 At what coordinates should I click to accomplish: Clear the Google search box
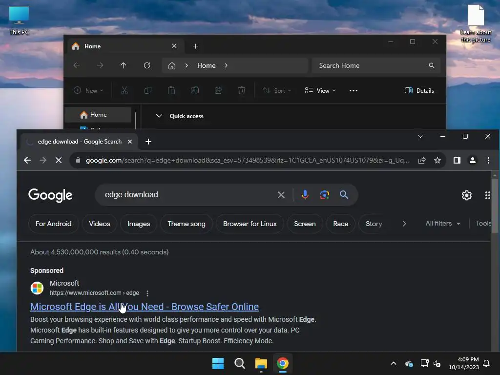[281, 195]
